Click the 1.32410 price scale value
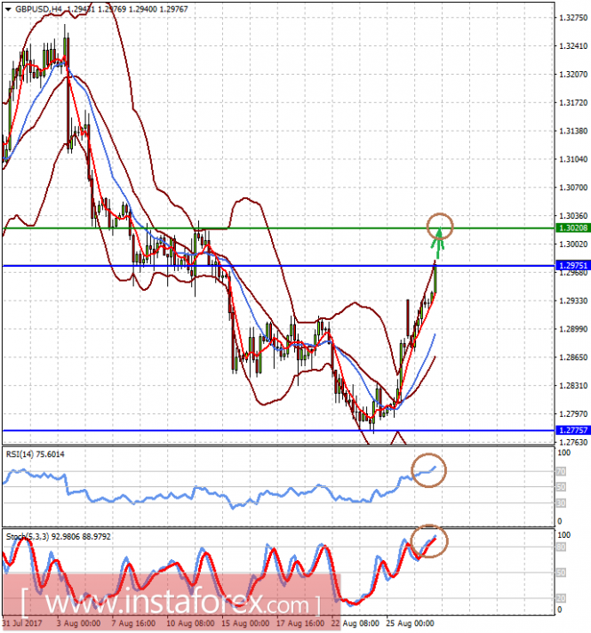591x633 pixels. pos(573,46)
